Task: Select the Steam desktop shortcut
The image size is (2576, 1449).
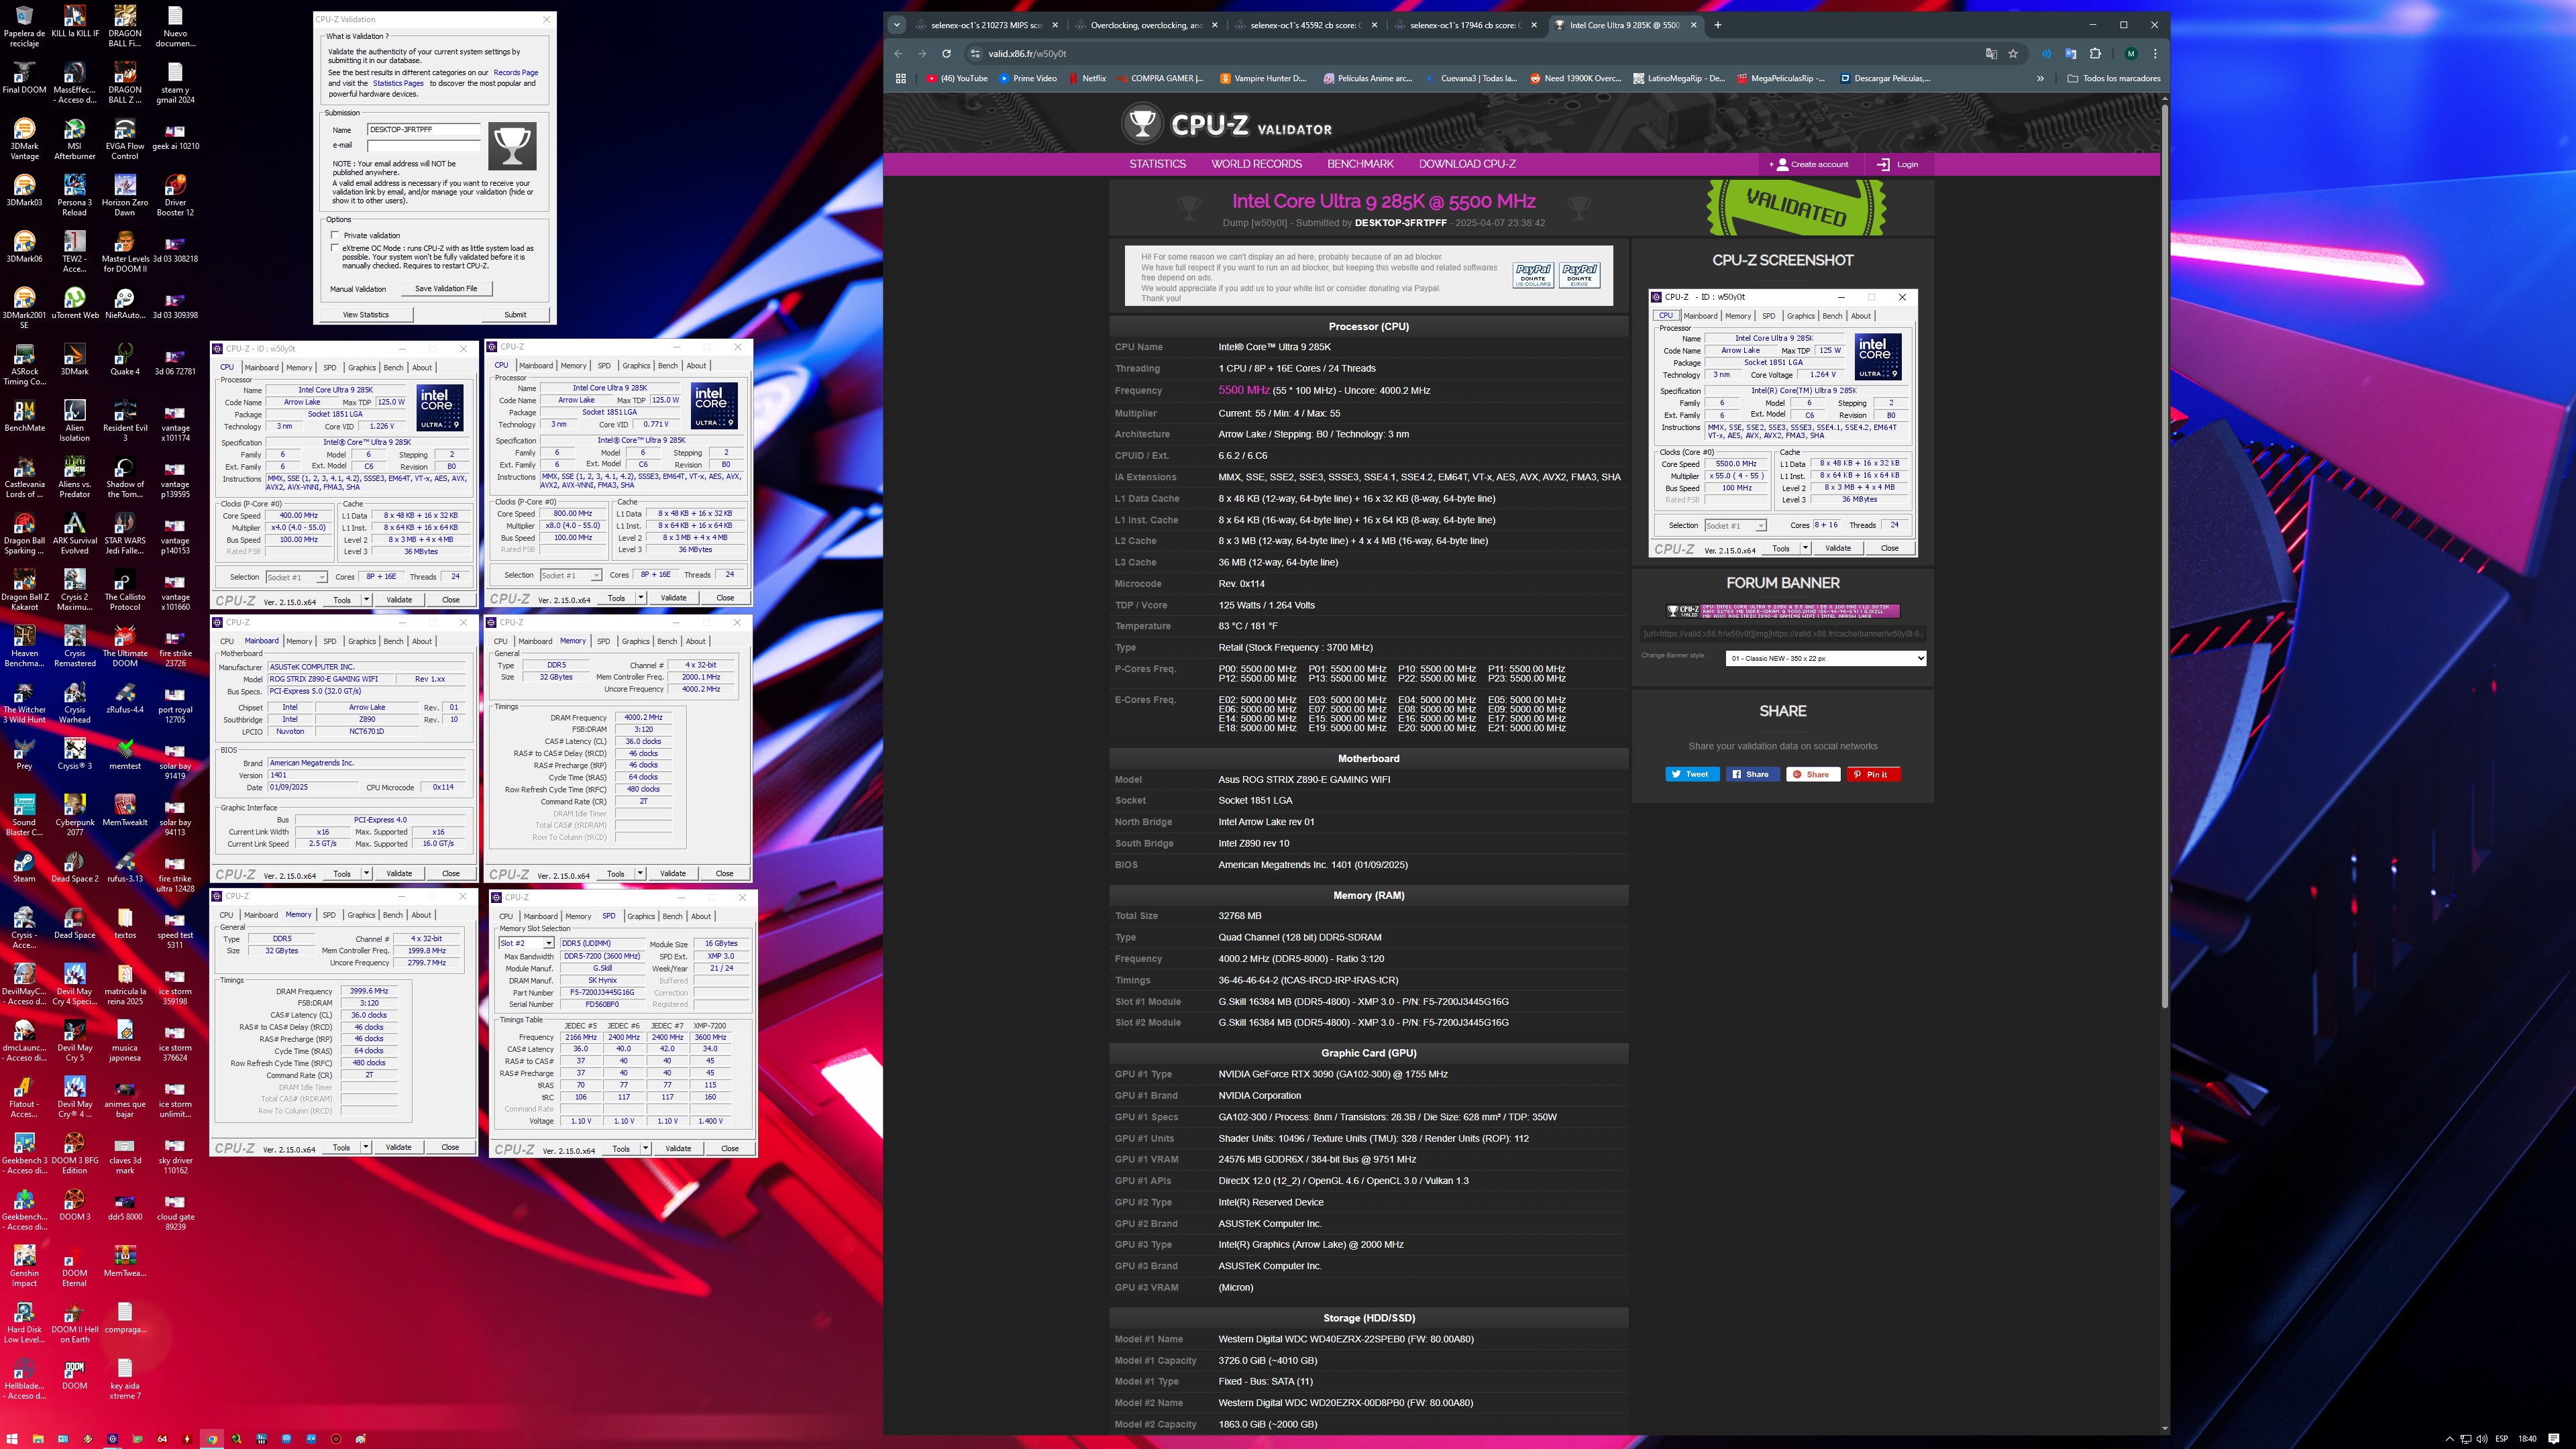Action: coord(24,867)
